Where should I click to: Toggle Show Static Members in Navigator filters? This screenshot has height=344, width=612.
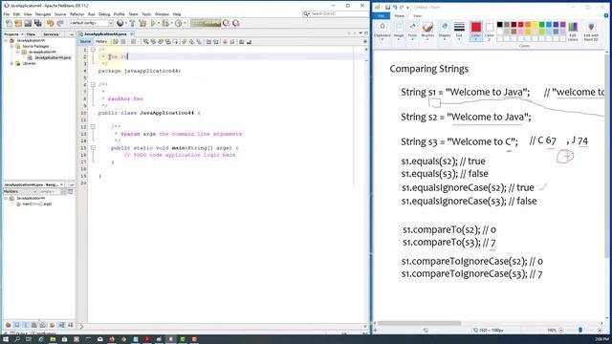pos(26,325)
